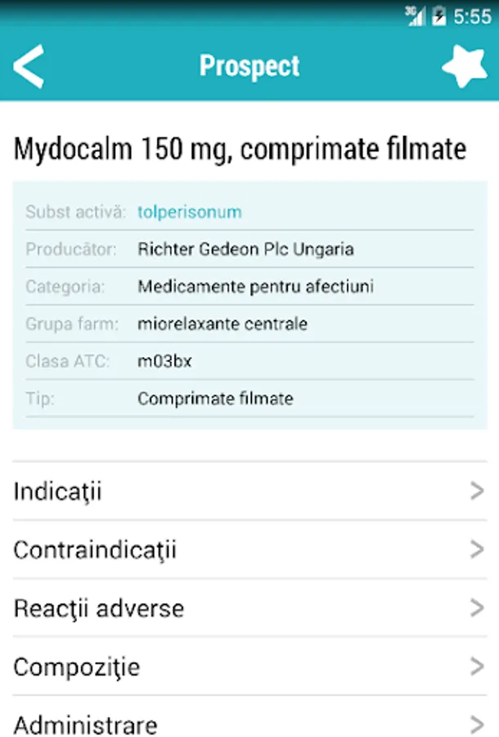The height and width of the screenshot is (737, 499).
Task: Tap the Mydocalm 150 mg title text
Action: [x=240, y=149]
